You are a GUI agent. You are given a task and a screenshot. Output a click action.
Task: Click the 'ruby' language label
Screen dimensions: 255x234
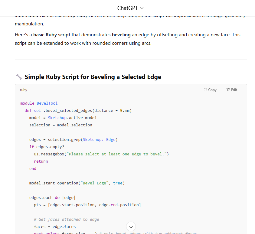point(24,90)
